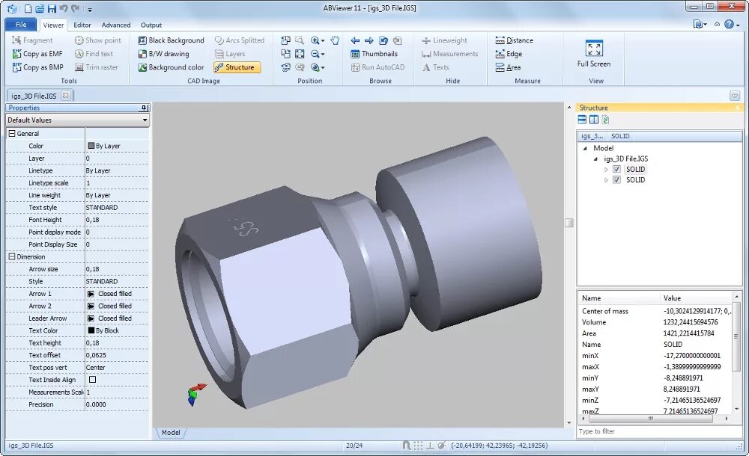Click the Type to filter input field
The width and height of the screenshot is (749, 456).
(x=660, y=431)
